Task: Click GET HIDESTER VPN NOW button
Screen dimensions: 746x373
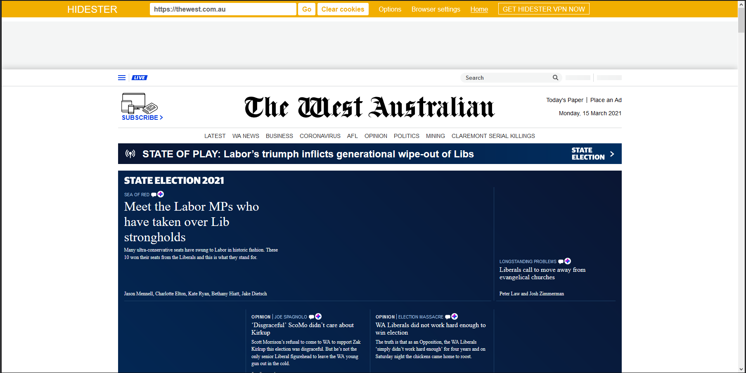Action: (x=544, y=9)
